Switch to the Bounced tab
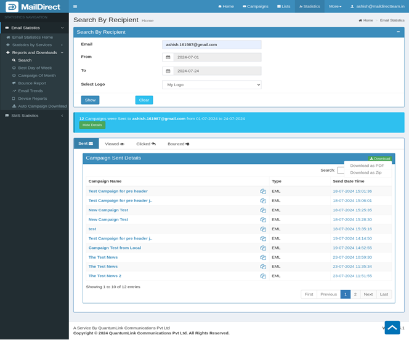 click(178, 144)
